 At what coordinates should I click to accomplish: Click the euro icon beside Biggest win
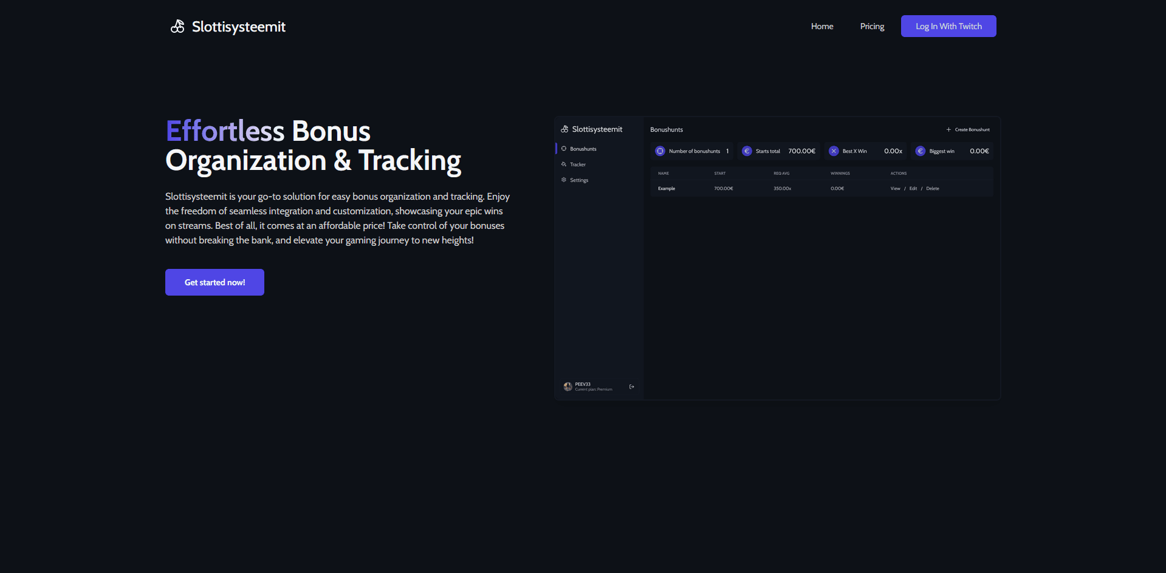921,151
